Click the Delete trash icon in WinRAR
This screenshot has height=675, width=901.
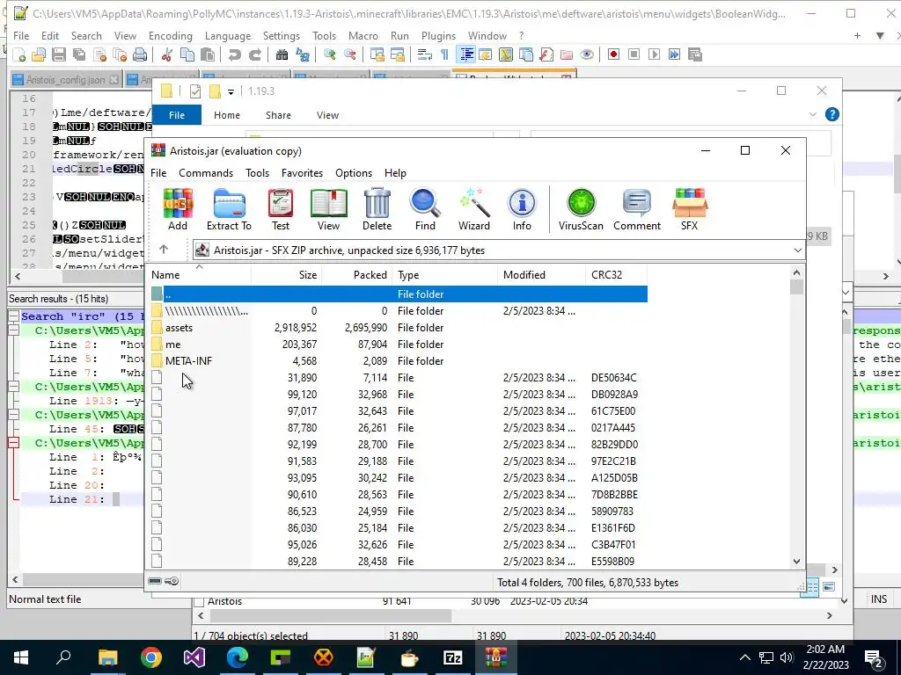tap(377, 209)
